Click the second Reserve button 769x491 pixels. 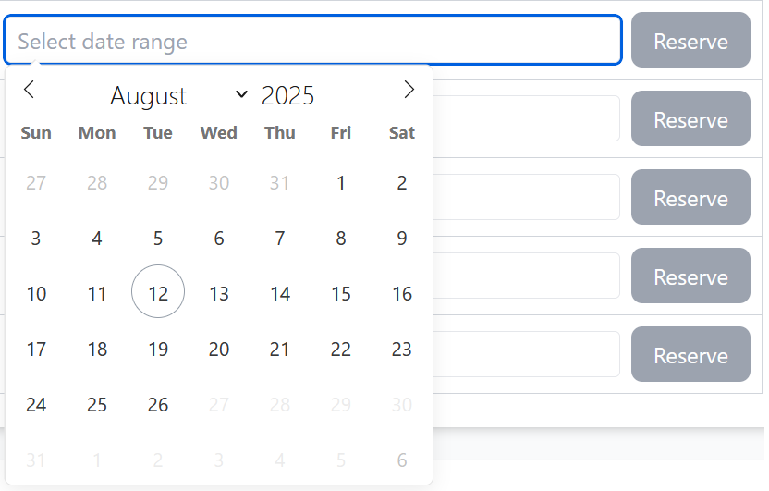tap(690, 120)
